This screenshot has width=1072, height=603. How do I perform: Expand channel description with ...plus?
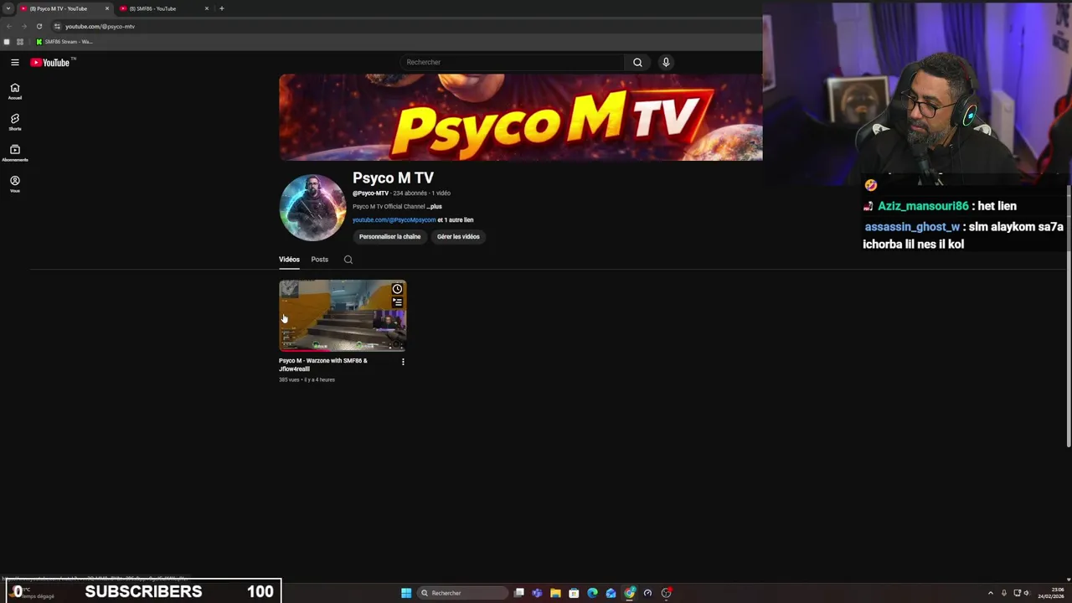click(434, 206)
